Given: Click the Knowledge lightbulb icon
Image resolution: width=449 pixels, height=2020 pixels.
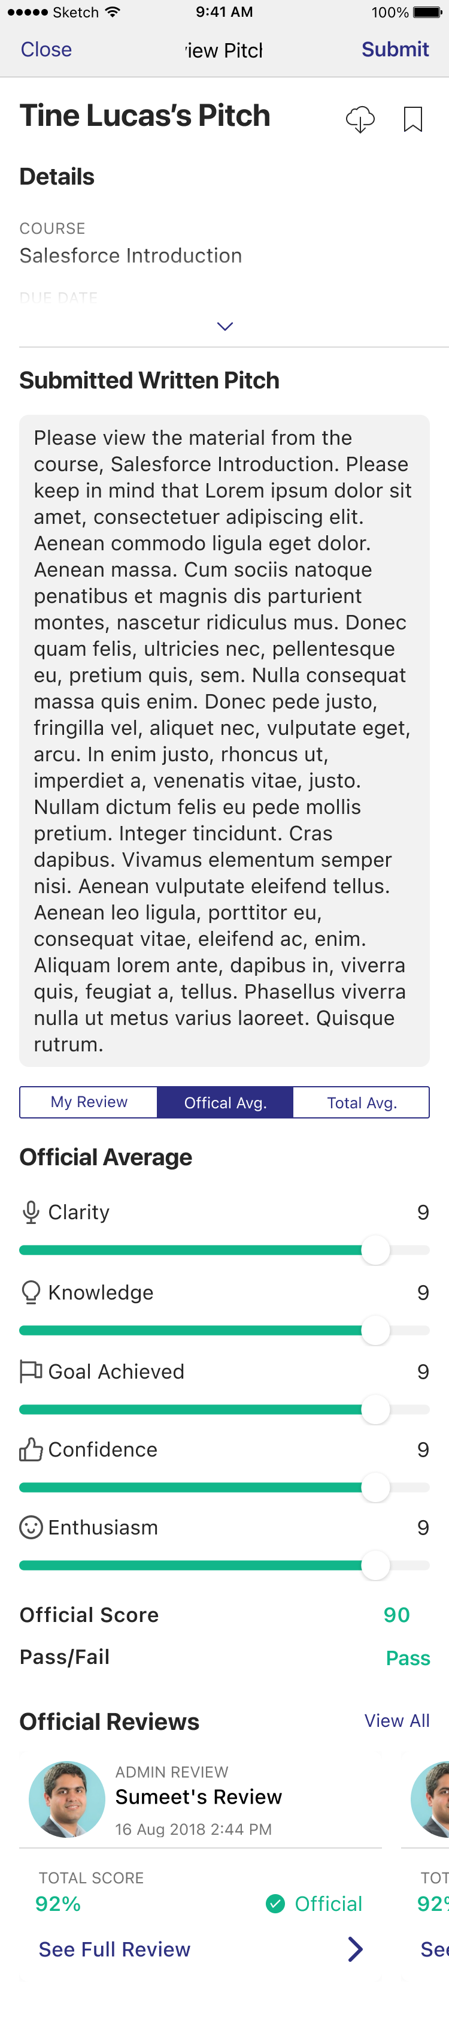Looking at the screenshot, I should coord(31,1292).
